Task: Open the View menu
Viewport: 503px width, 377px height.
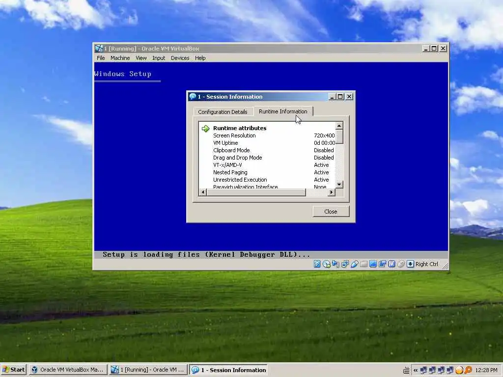Action: pyautogui.click(x=141, y=58)
